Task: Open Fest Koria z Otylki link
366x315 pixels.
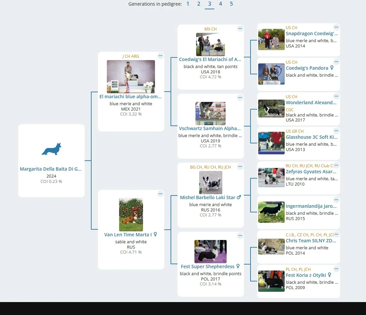Action: [306, 275]
